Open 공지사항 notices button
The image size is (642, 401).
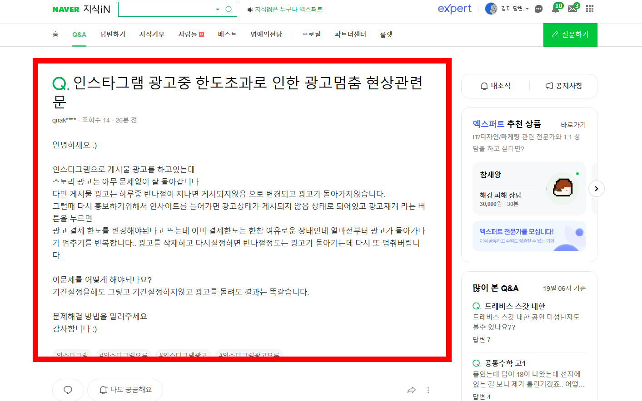(x=563, y=86)
